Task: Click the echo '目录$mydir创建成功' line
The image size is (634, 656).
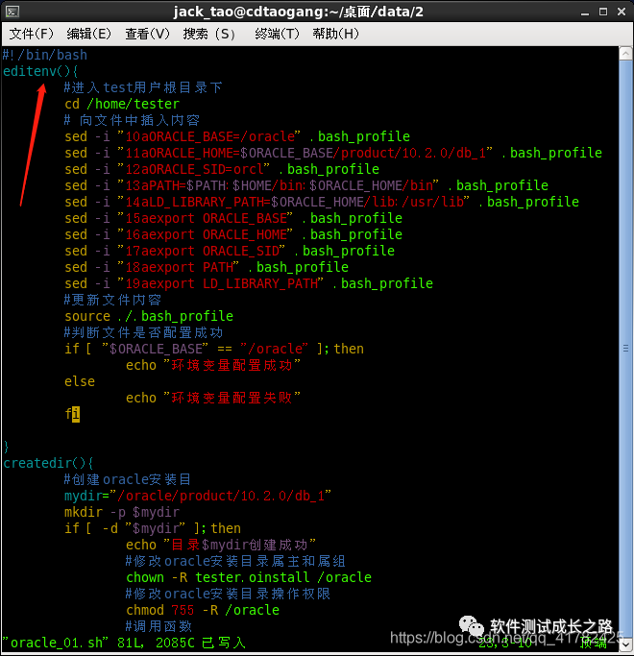Action: [x=221, y=545]
